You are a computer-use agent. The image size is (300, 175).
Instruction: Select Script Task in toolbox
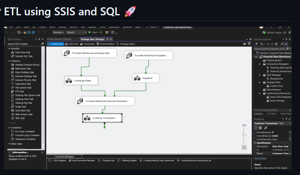pyautogui.click(x=20, y=107)
